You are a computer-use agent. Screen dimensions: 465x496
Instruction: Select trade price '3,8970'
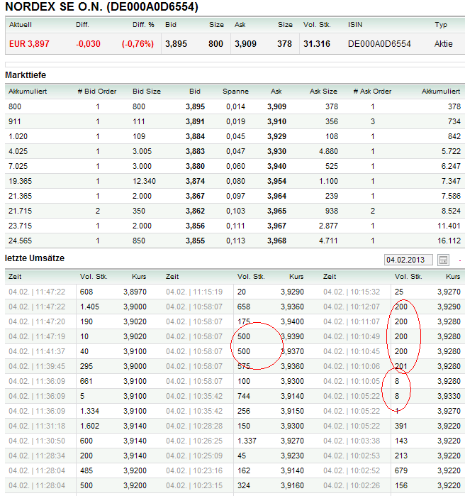[x=135, y=292]
